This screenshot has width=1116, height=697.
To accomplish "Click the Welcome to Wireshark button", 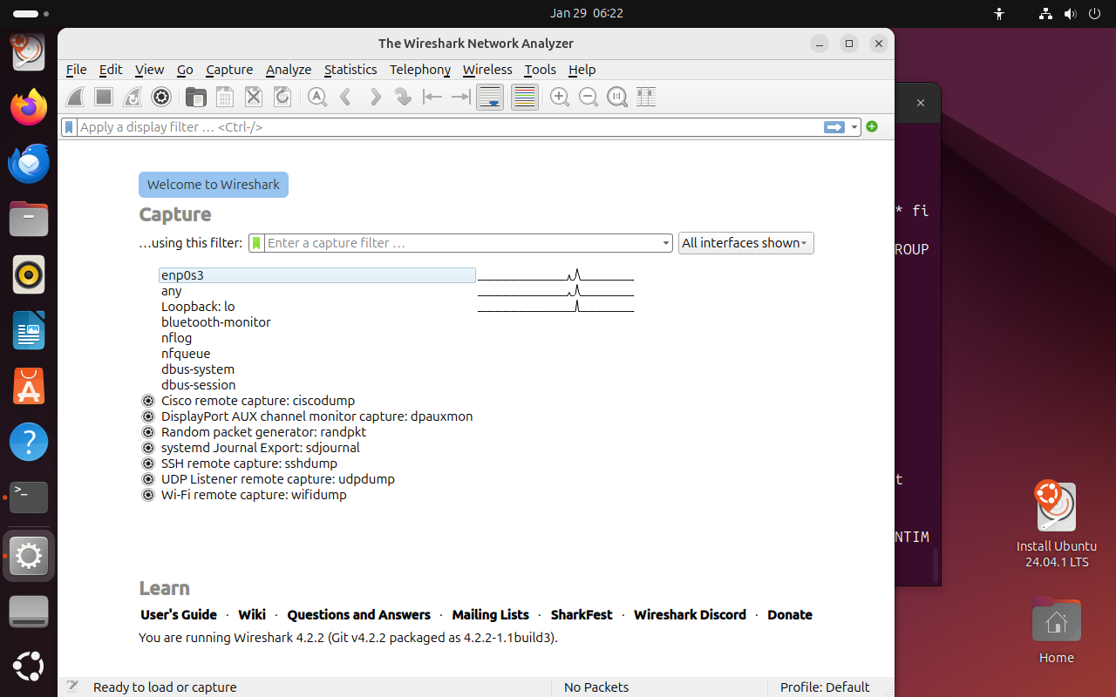I will [x=214, y=185].
